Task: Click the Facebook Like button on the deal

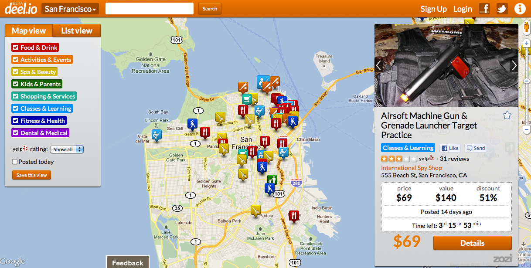Action: tap(450, 148)
